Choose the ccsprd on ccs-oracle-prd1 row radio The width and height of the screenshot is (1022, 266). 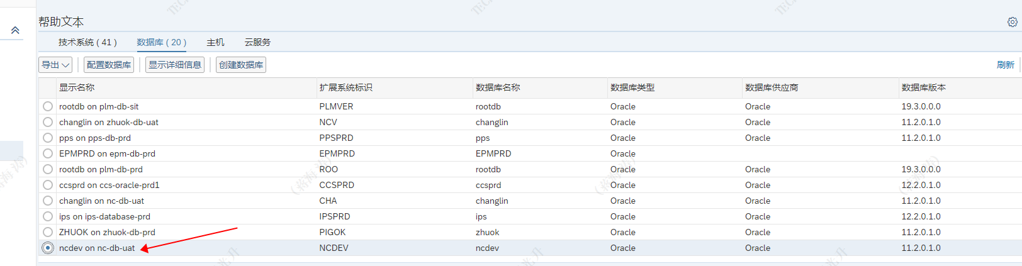pyautogui.click(x=48, y=185)
